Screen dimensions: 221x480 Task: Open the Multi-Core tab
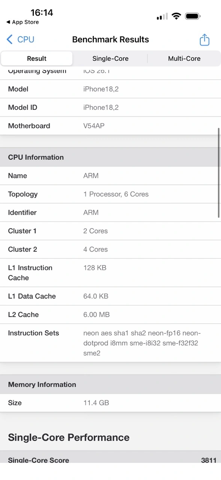pyautogui.click(x=184, y=58)
